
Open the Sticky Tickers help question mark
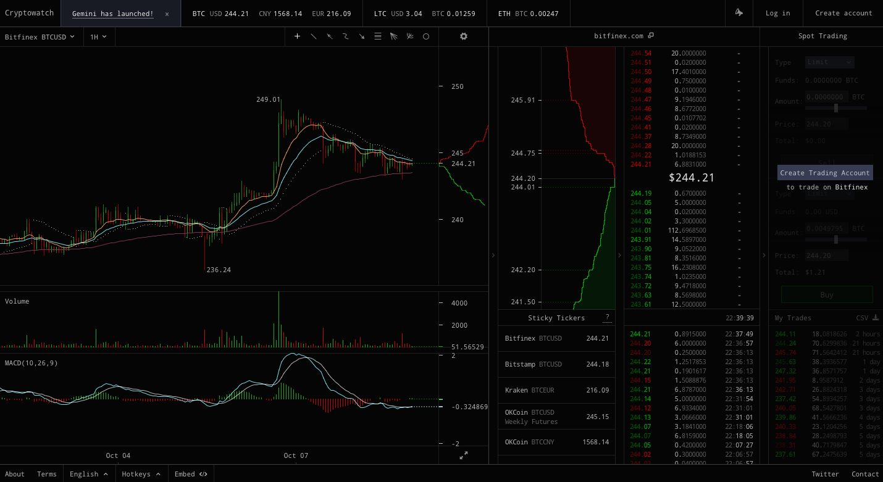(x=608, y=318)
